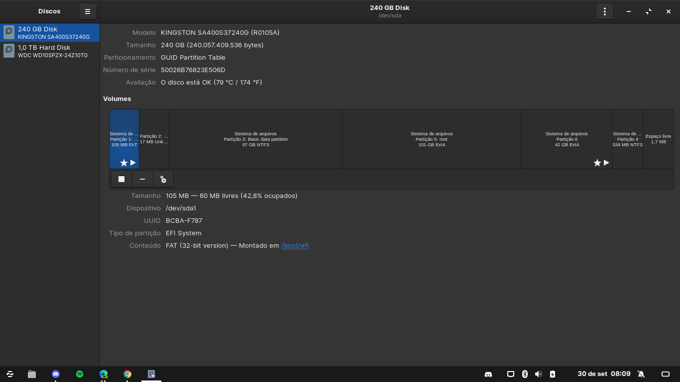
Task: Unmount the selected partition with stop button
Action: (x=121, y=179)
